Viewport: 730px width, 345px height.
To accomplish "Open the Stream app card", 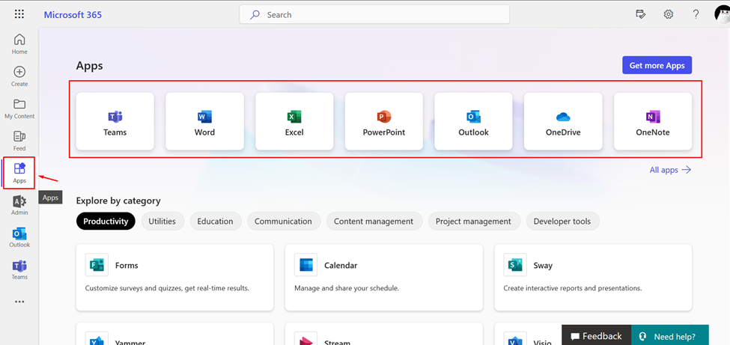I will tap(383, 334).
